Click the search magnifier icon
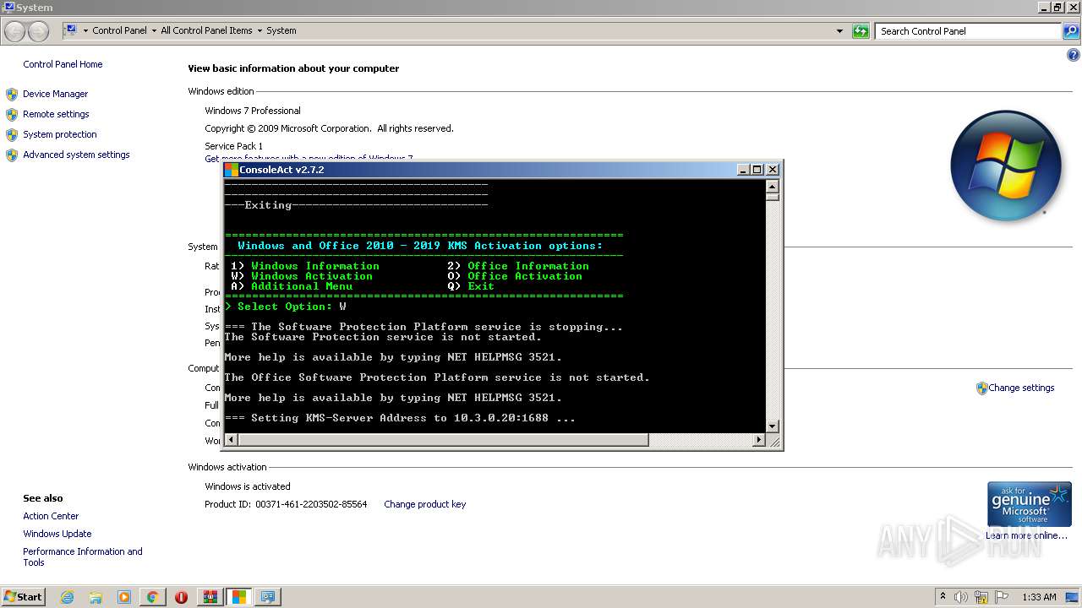Screen dimensions: 1082x608 1070,31
